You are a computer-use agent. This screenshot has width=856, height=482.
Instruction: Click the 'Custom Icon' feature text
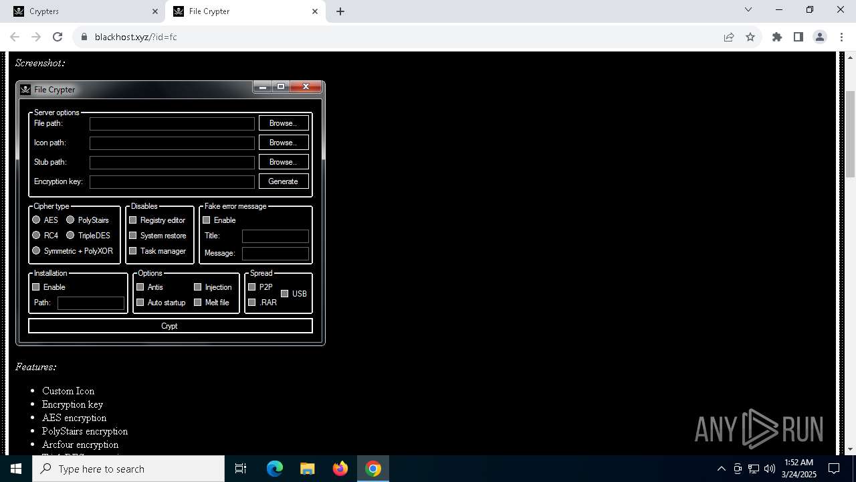coord(68,391)
